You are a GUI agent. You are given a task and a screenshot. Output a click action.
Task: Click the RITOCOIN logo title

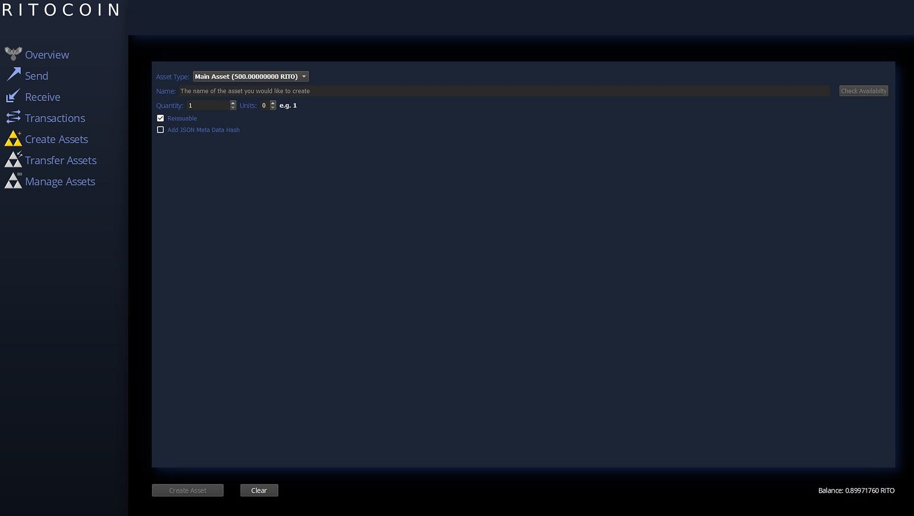[61, 10]
